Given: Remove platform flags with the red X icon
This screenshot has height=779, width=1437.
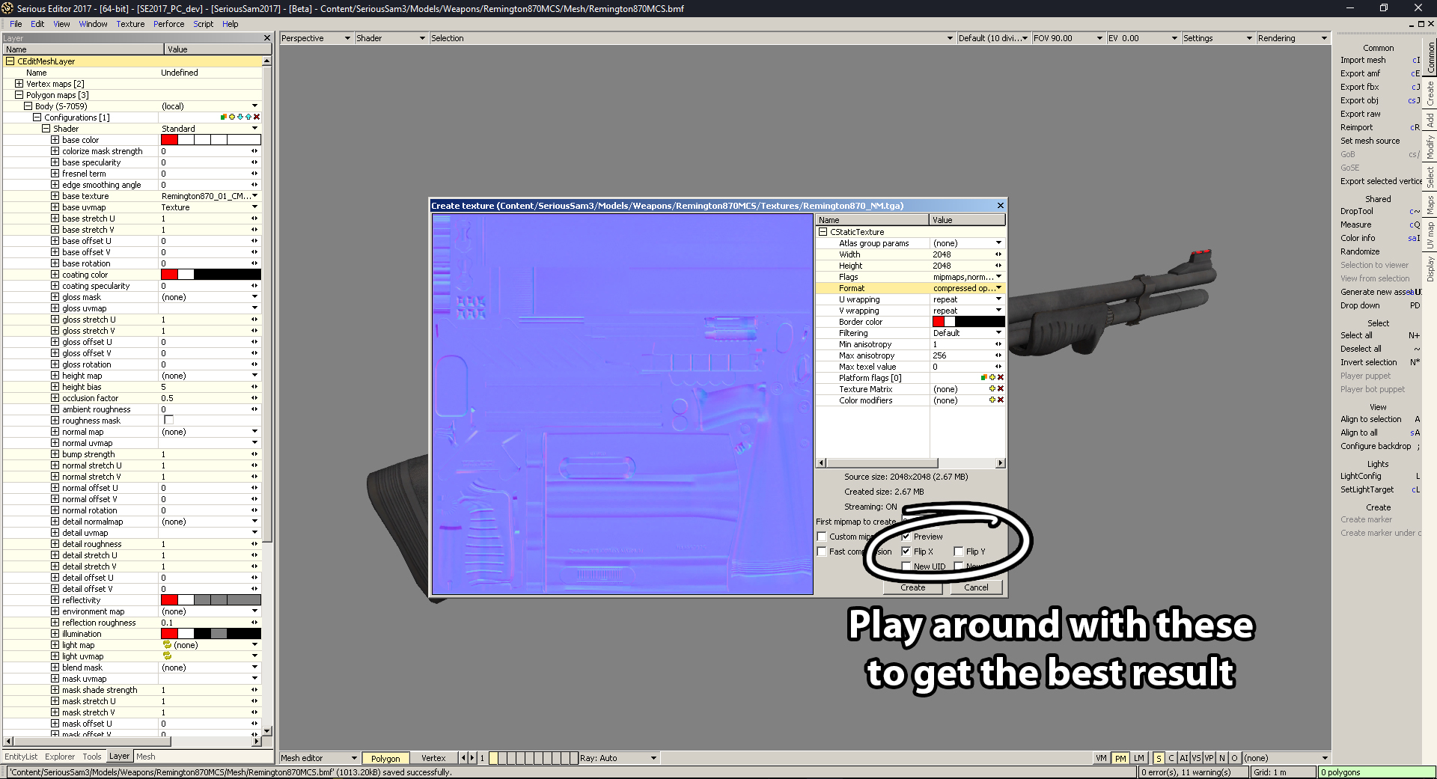Looking at the screenshot, I should pyautogui.click(x=1001, y=378).
